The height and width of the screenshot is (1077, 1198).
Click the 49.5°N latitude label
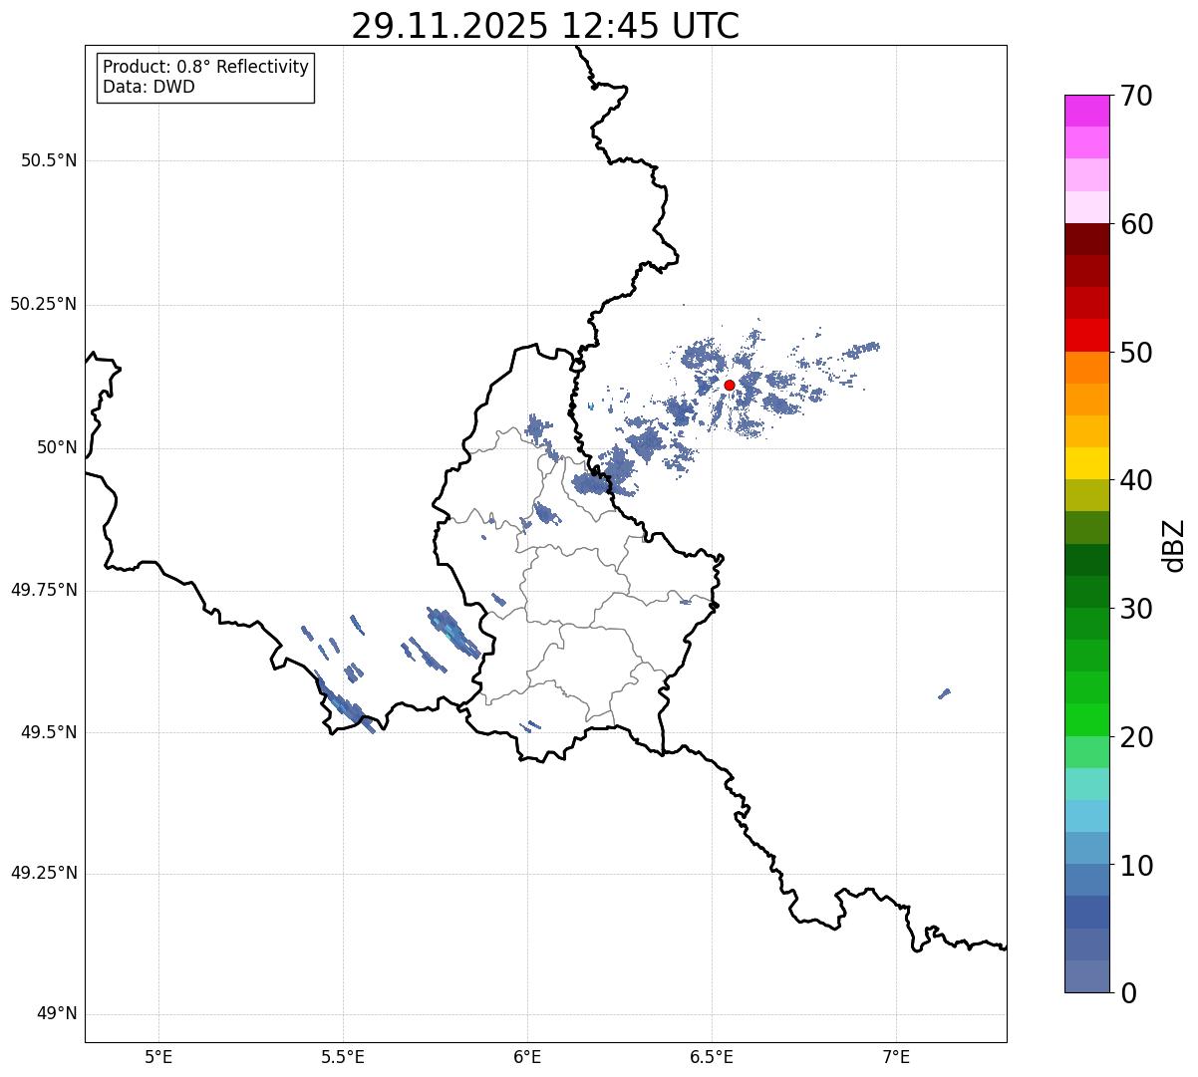click(49, 732)
